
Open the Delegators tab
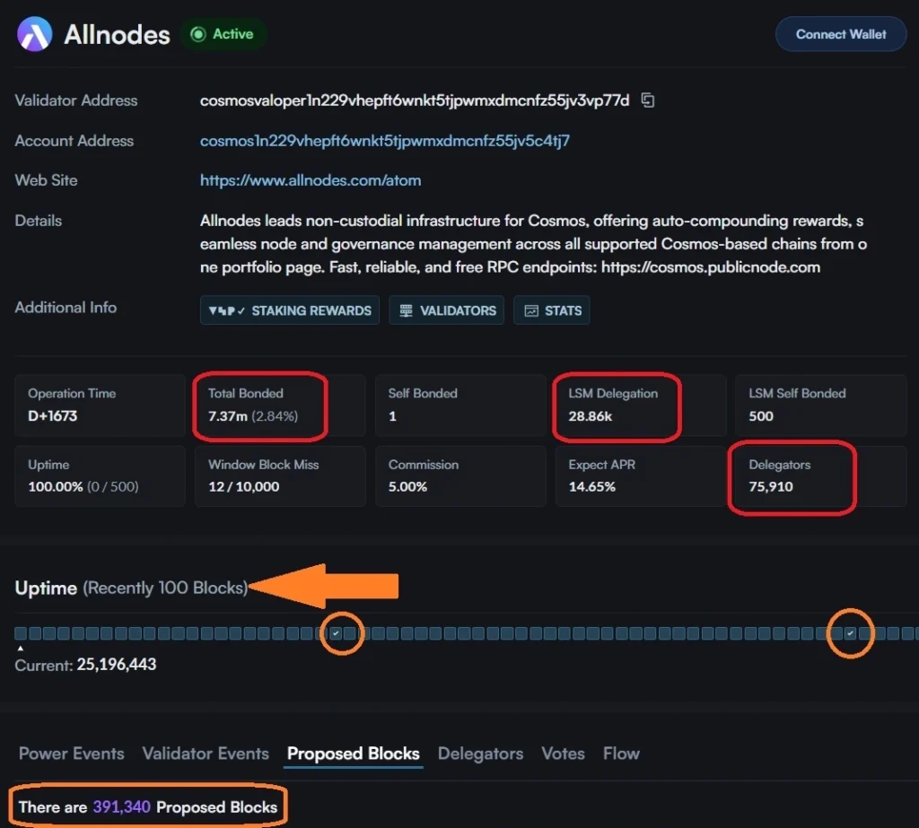(x=480, y=754)
